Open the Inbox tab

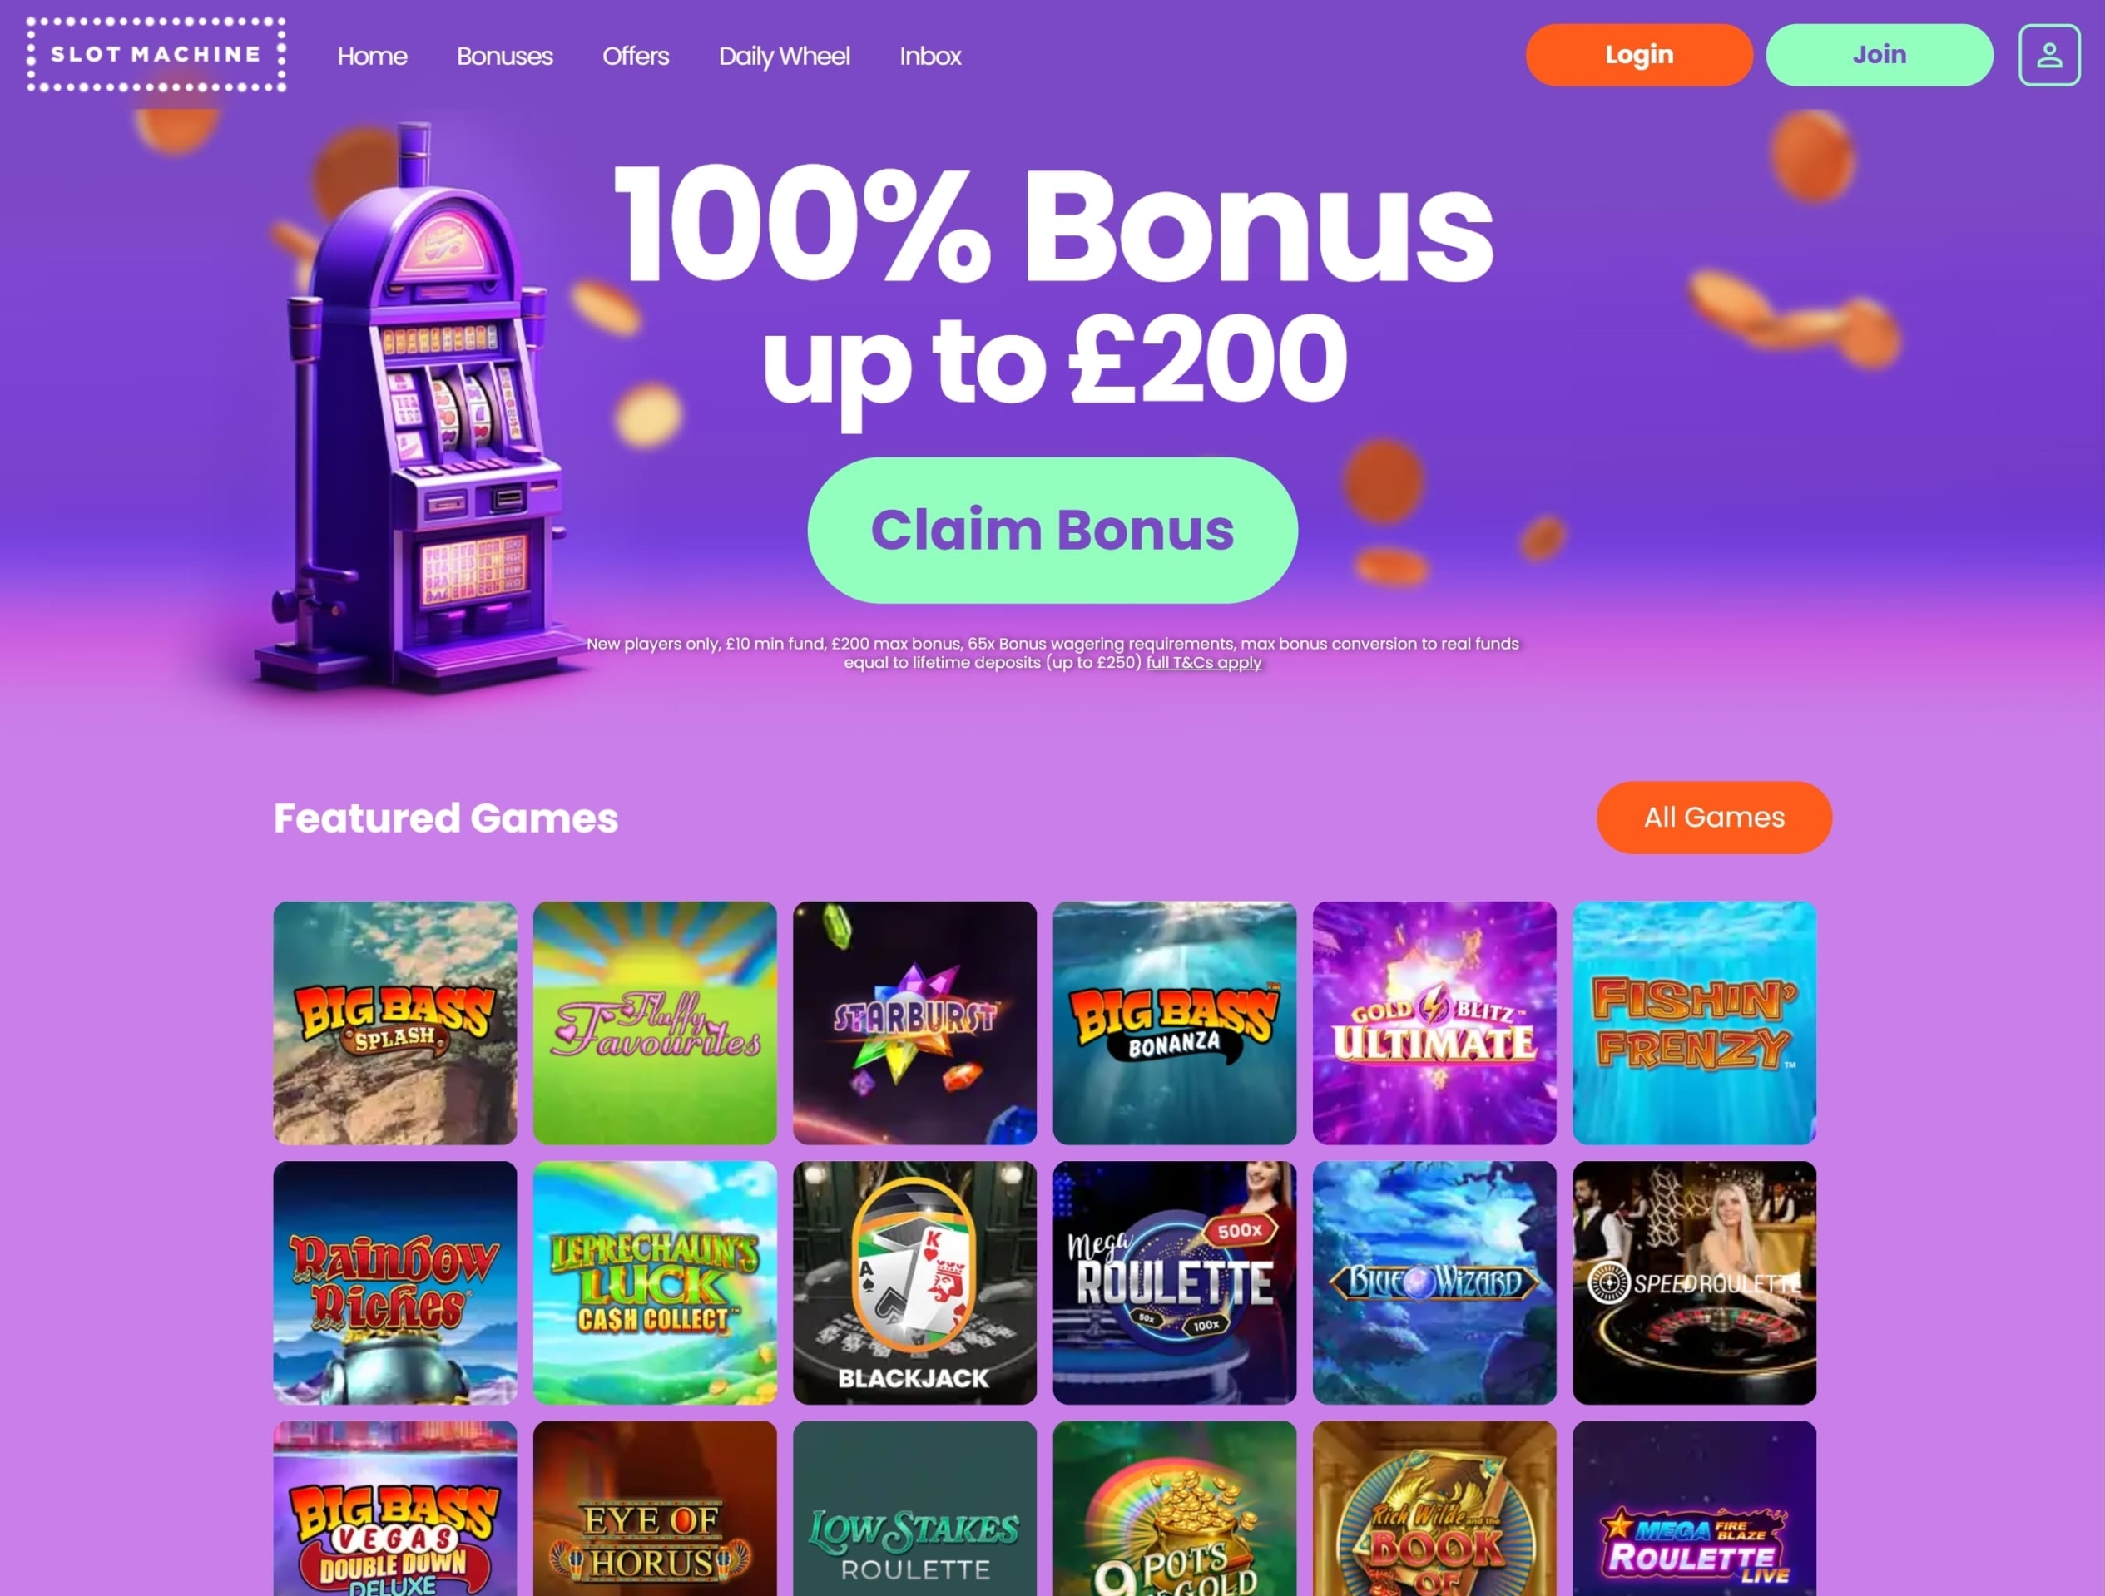pyautogui.click(x=929, y=56)
